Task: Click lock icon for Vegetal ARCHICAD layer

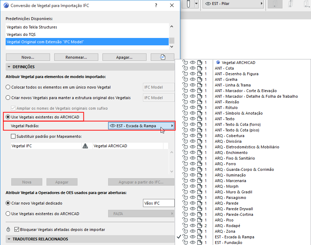Action: (x=185, y=63)
